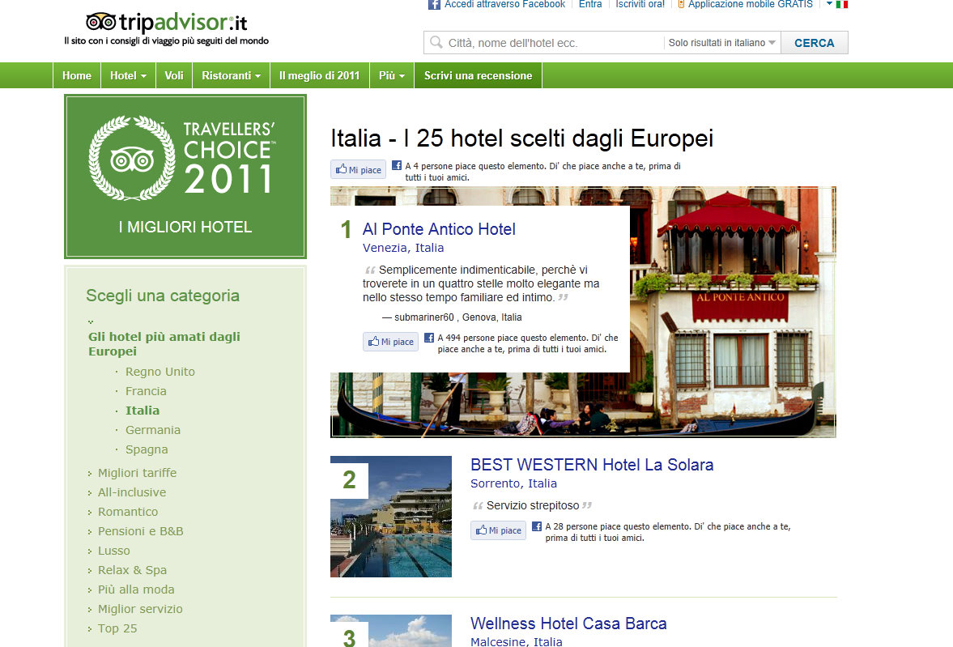Click the TripAdvisor owl logo
Viewport: 953px width, 647px height.
pos(100,22)
